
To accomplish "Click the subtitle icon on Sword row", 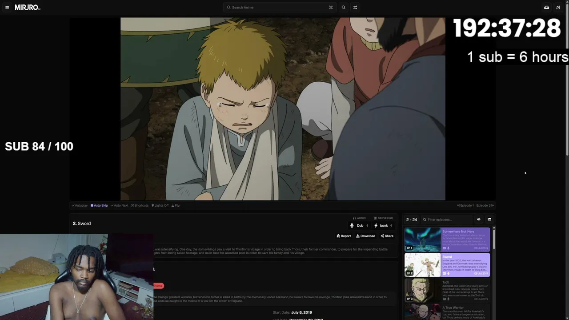I will point(444,273).
